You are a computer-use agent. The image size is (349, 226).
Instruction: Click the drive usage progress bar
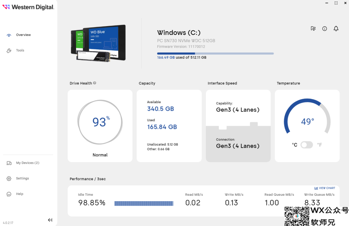click(216, 54)
